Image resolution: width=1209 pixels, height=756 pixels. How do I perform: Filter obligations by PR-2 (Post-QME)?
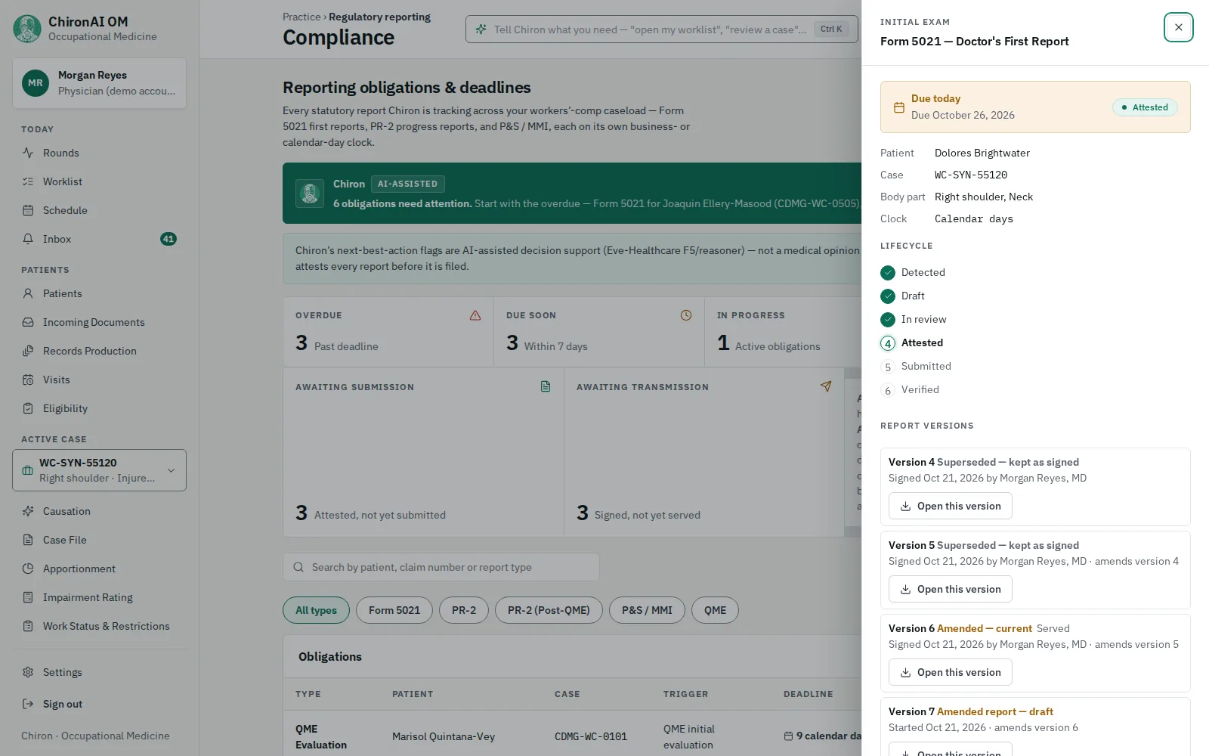(549, 610)
